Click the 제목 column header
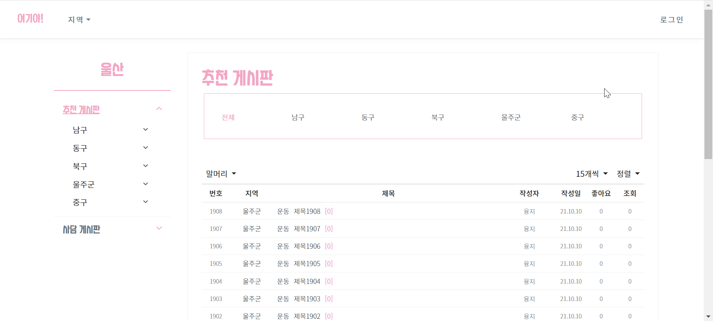713x321 pixels. 388,193
